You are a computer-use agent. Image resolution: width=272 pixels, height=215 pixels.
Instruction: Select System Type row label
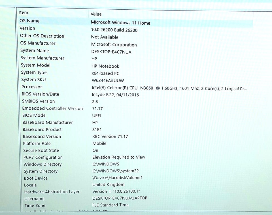(x=34, y=73)
